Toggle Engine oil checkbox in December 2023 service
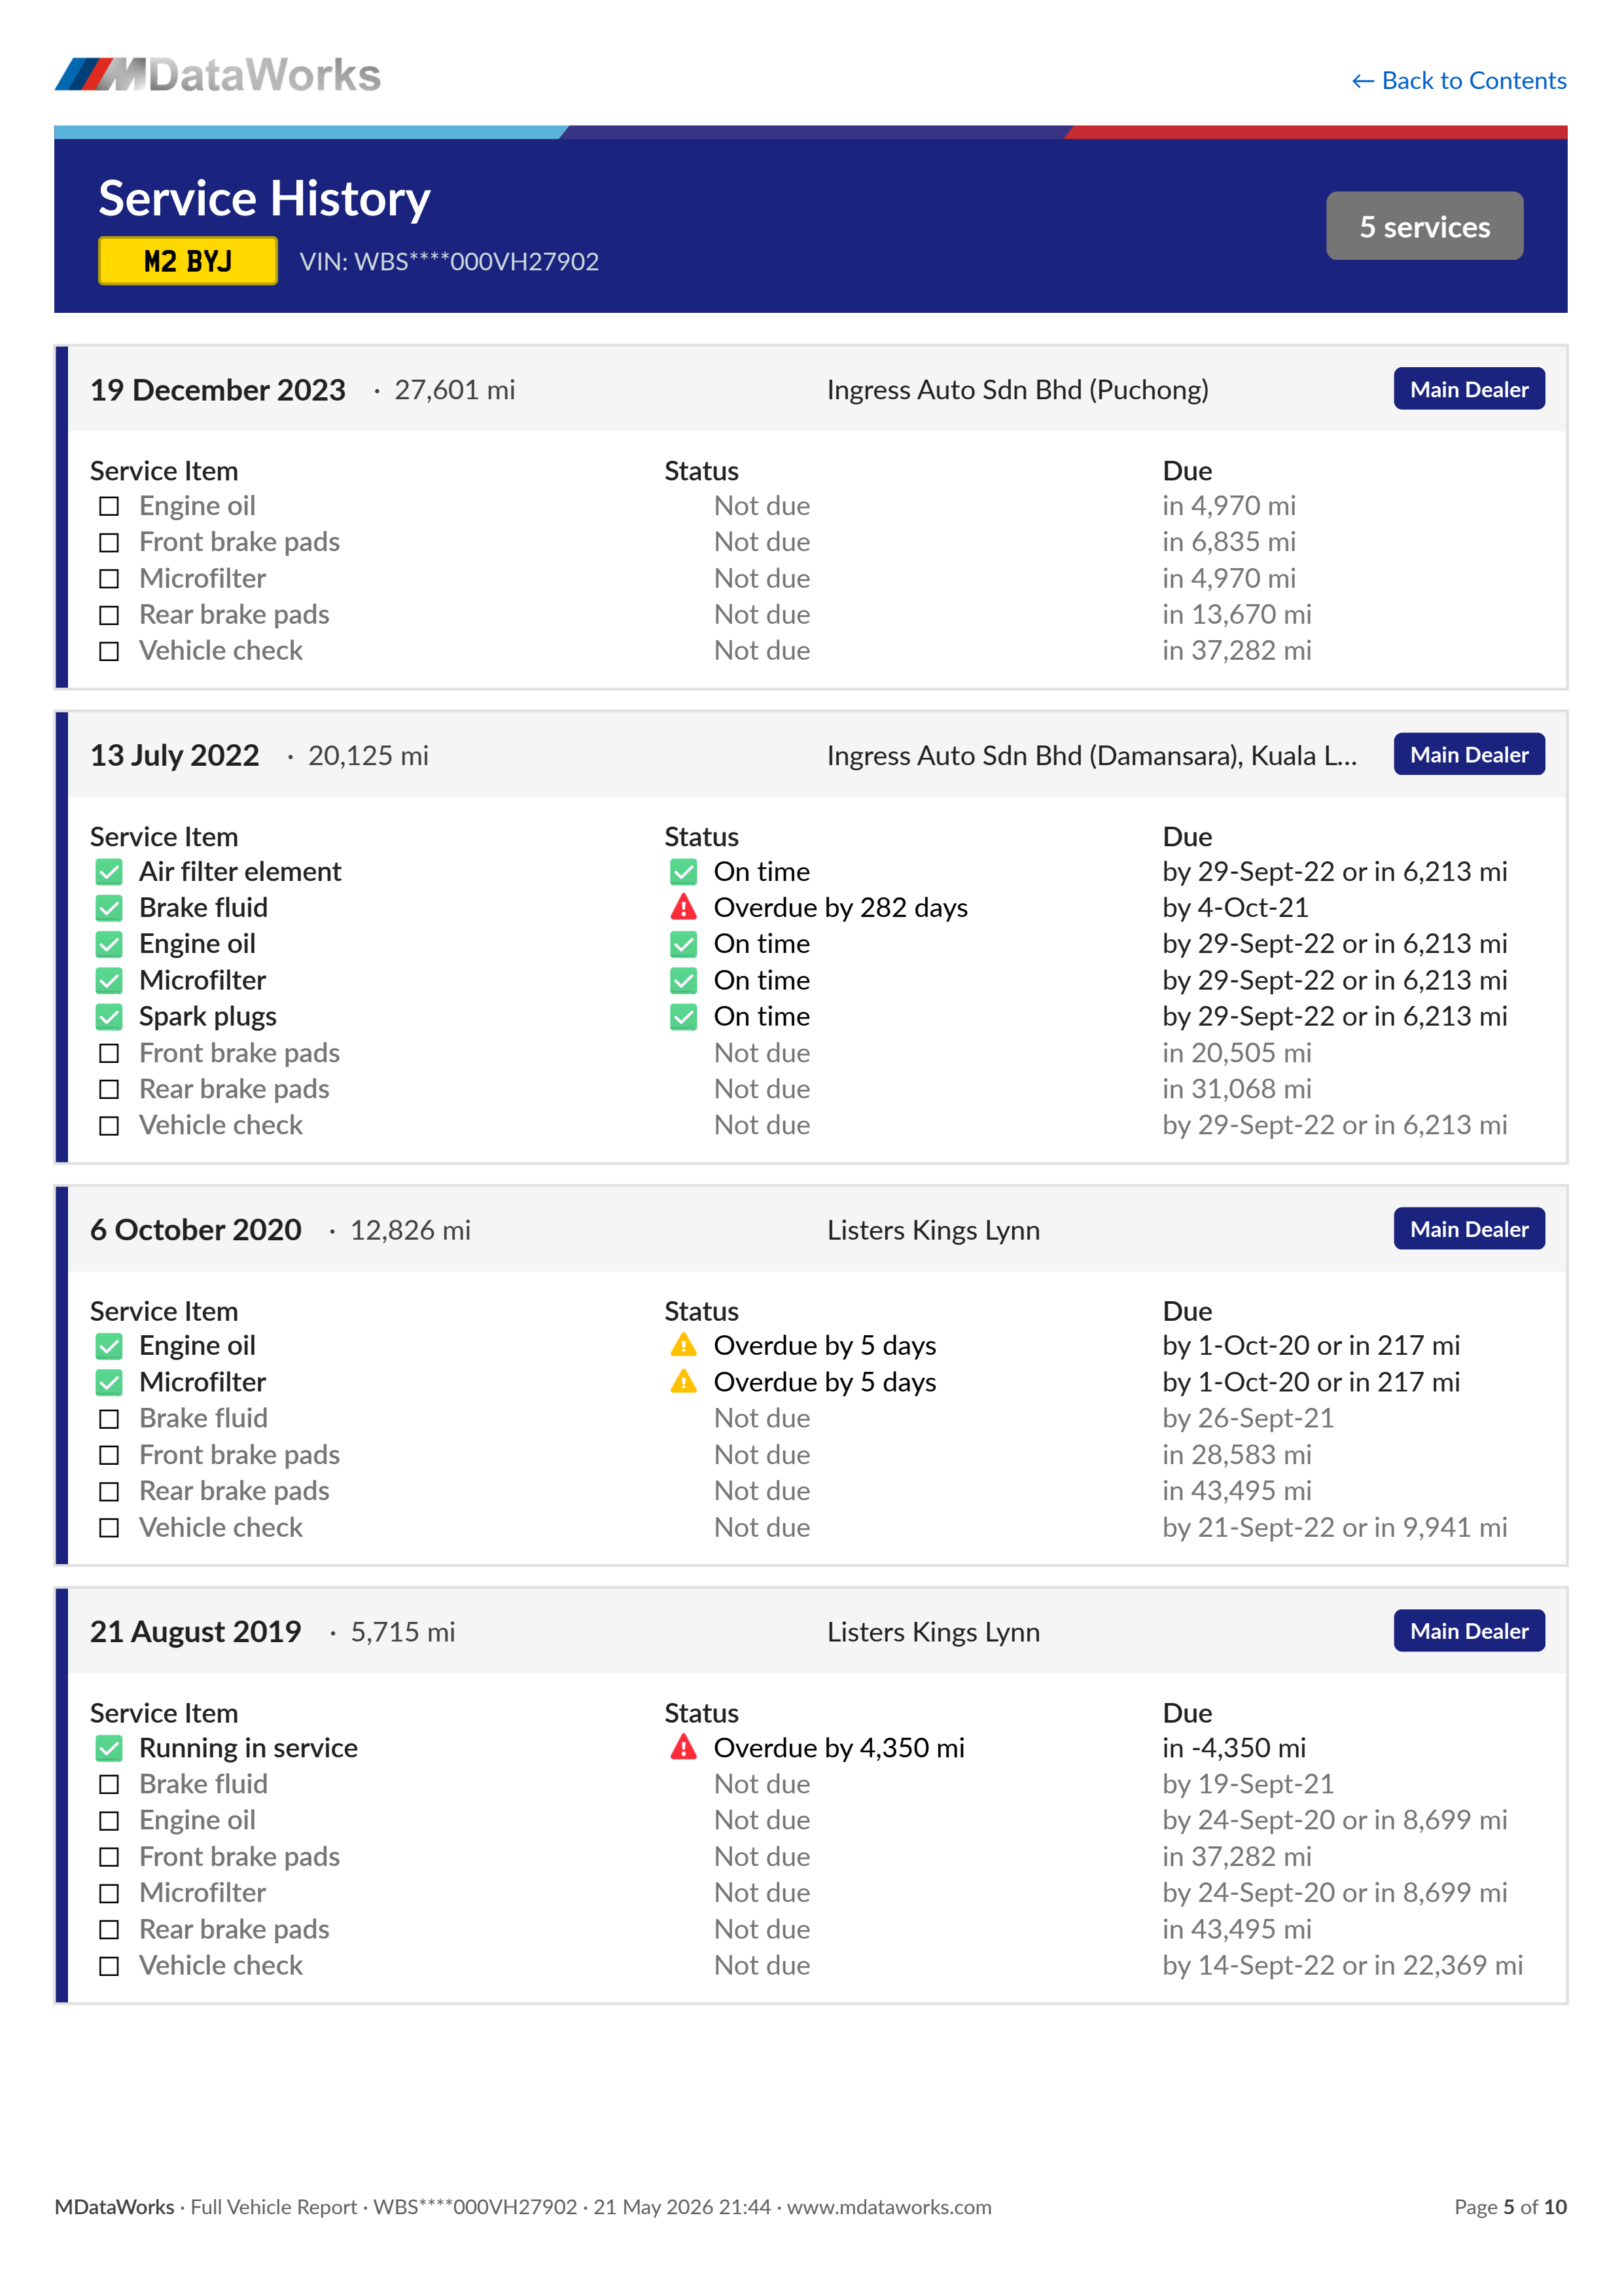The width and height of the screenshot is (1622, 2296). (x=109, y=506)
